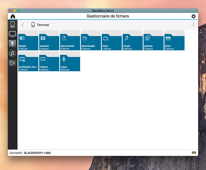Click the Terminal phone icon in breadcrumb
The height and width of the screenshot is (170, 206).
(x=33, y=25)
